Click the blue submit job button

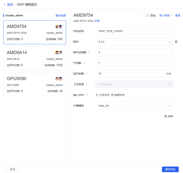pos(170,169)
